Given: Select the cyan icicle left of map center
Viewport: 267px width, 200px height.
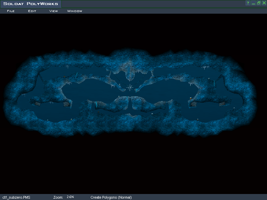Looking at the screenshot, I should (x=96, y=105).
